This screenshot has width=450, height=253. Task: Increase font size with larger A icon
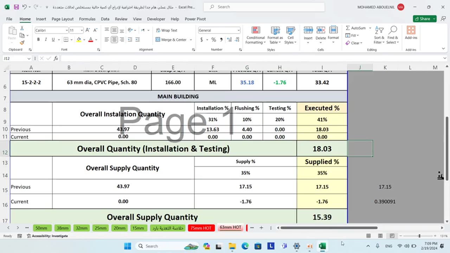point(88,30)
